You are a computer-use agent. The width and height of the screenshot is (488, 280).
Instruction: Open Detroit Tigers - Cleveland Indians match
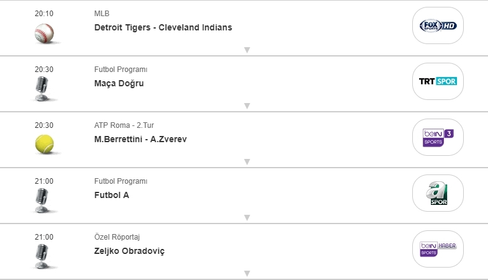coord(163,27)
